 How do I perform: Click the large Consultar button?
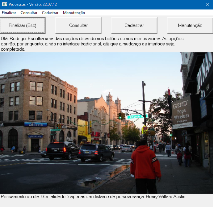(x=78, y=26)
